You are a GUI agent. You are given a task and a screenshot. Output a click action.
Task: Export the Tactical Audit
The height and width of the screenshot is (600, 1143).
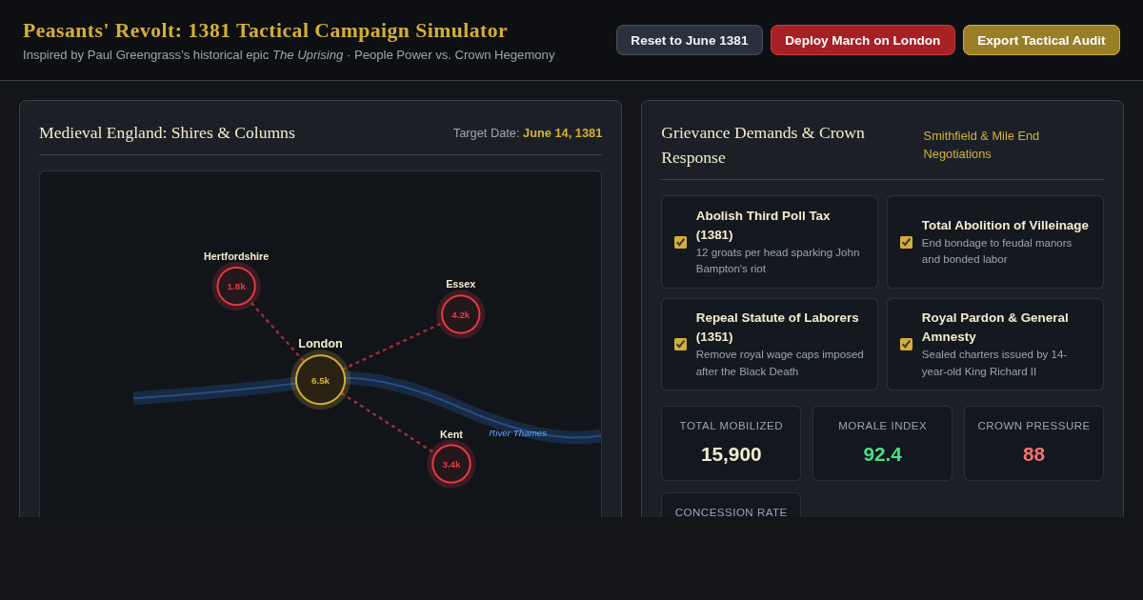pos(1041,40)
